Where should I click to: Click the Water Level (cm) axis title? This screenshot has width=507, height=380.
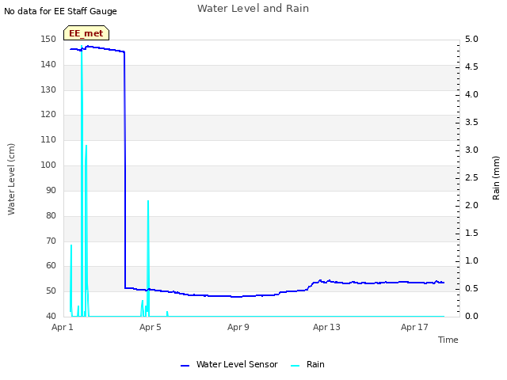click(x=11, y=180)
